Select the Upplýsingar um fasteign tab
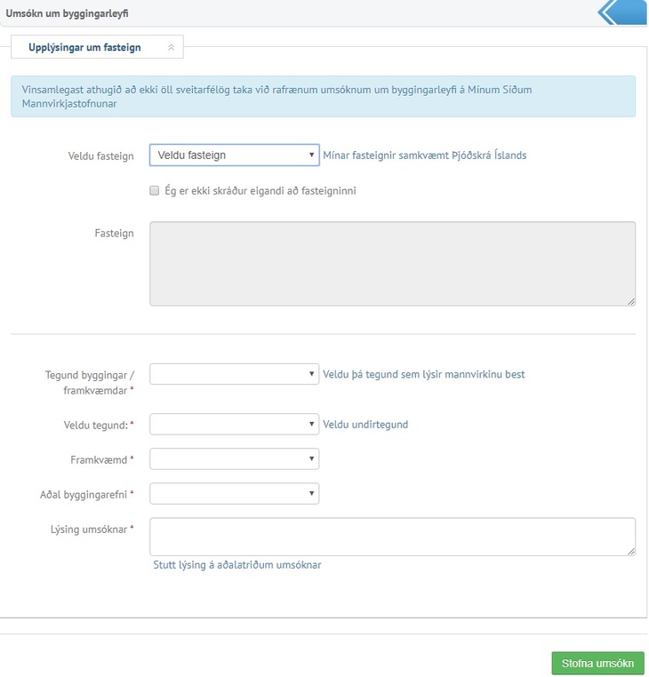Image resolution: width=649 pixels, height=677 pixels. tap(97, 47)
